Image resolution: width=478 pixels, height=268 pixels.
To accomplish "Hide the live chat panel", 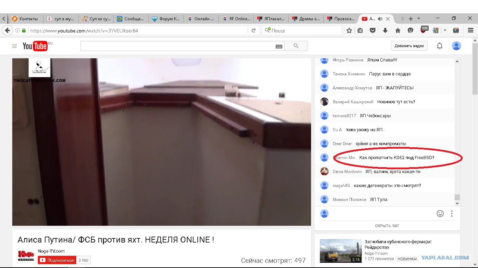I will coord(387,226).
